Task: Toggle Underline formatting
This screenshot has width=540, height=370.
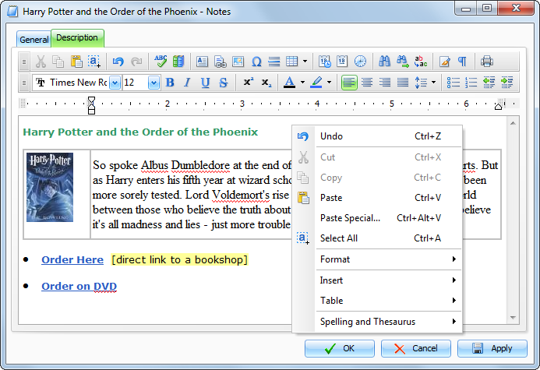Action: coord(205,83)
